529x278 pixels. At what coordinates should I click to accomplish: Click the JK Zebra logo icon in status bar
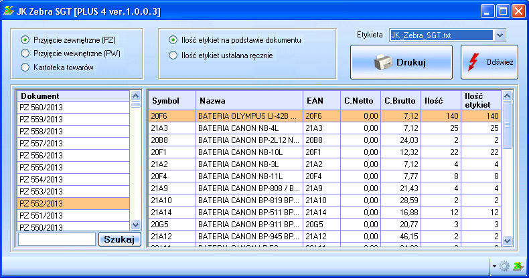pos(518,266)
